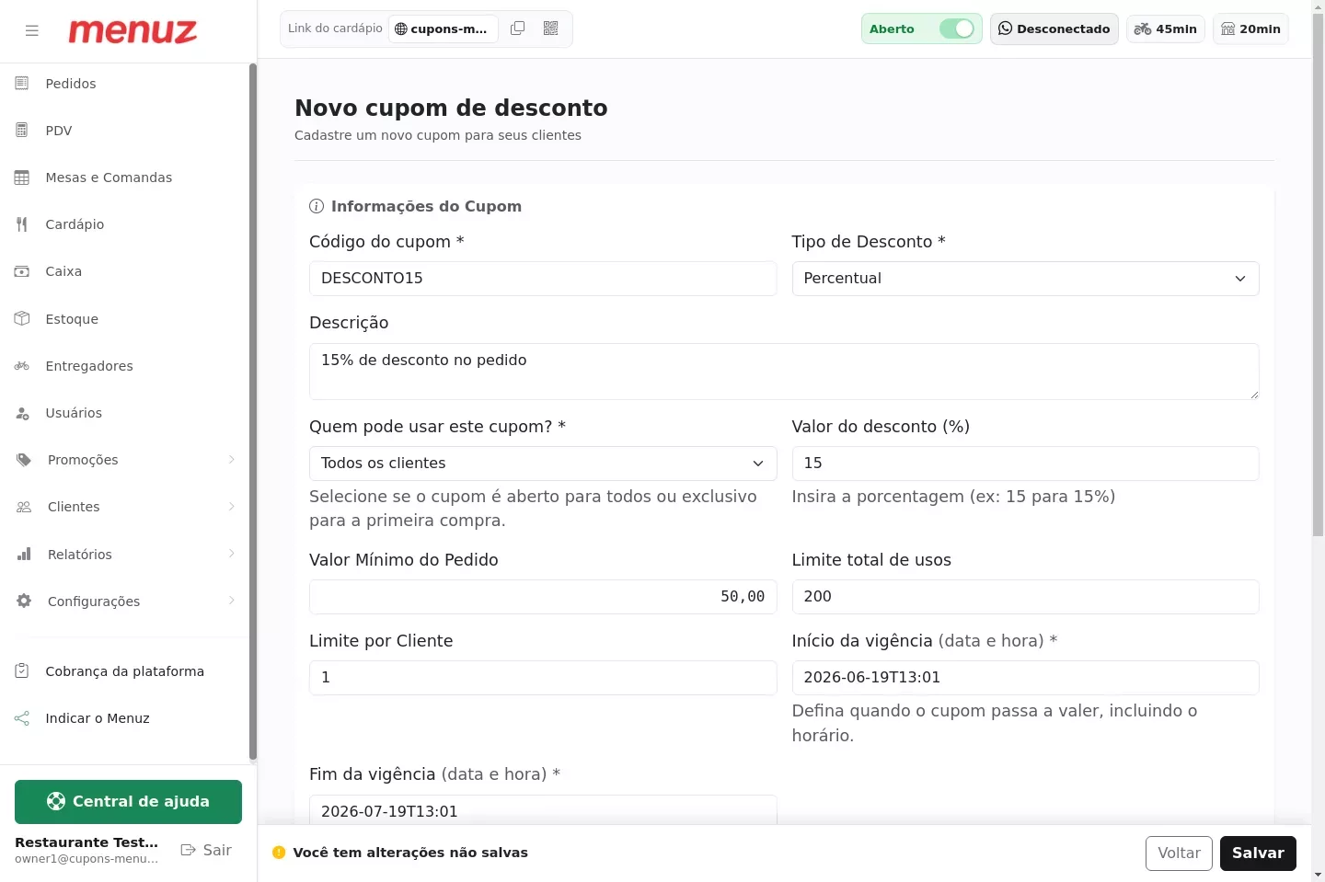Click the Limite total de usos field
1325x882 pixels.
click(x=1025, y=597)
